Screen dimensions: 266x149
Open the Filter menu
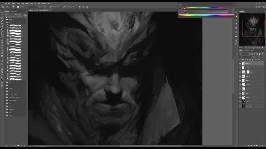(32, 3)
